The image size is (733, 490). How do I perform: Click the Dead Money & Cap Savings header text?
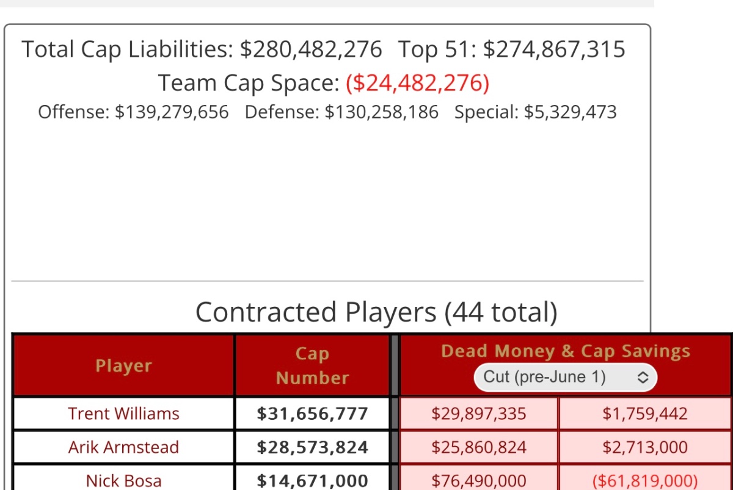point(565,351)
